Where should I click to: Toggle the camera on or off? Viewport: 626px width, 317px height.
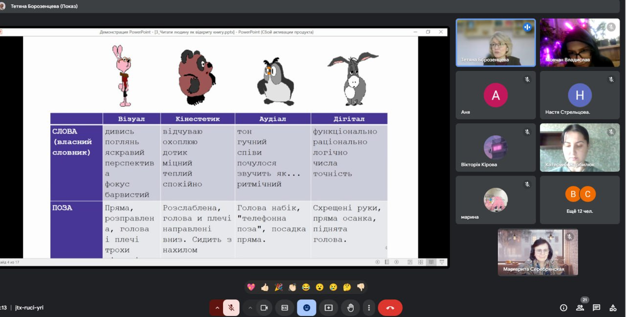point(264,308)
